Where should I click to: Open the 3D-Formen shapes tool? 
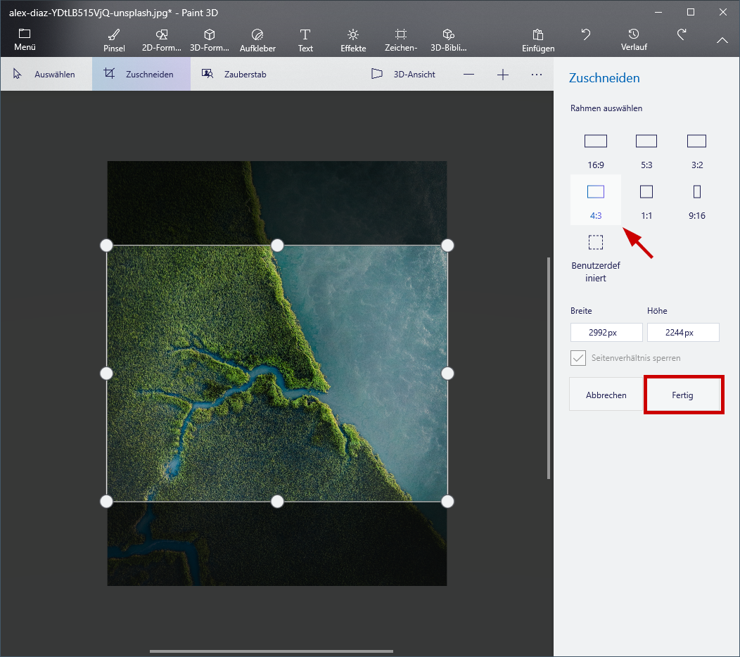[x=209, y=40]
